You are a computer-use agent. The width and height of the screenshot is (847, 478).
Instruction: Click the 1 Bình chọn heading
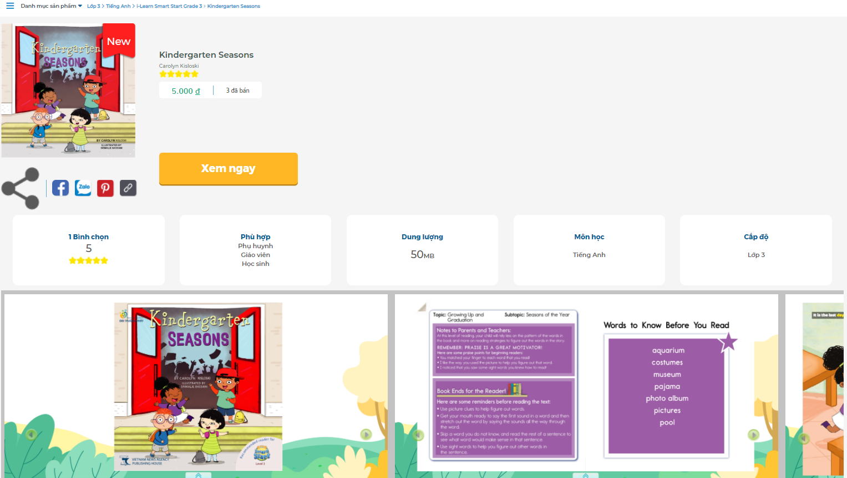(x=89, y=237)
